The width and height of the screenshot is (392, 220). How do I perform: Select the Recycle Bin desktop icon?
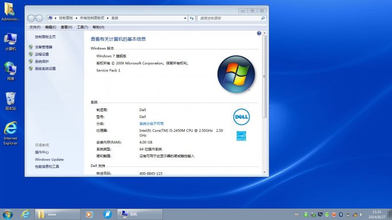pos(10,101)
